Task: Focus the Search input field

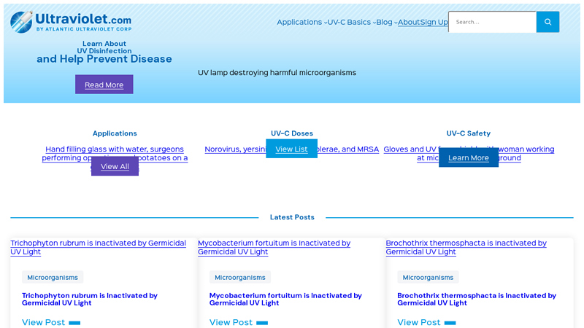Action: [x=493, y=22]
